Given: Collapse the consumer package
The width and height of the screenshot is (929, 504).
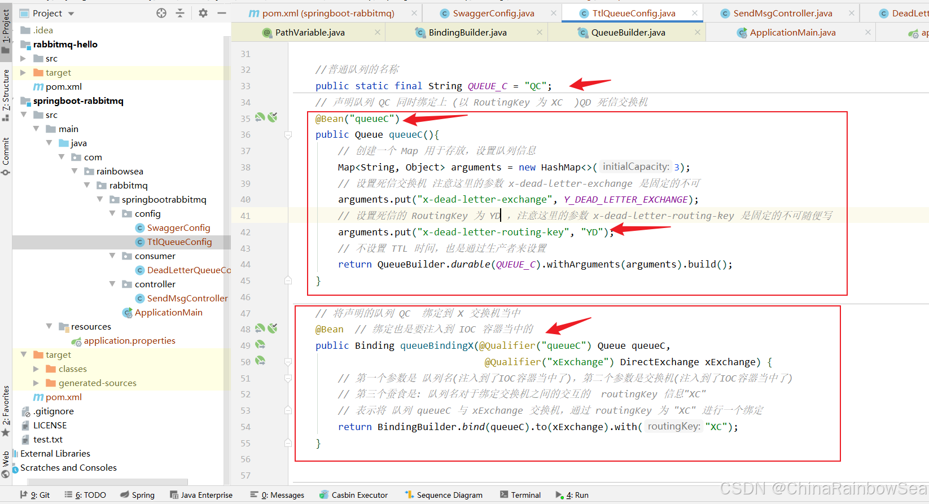Looking at the screenshot, I should coord(112,256).
